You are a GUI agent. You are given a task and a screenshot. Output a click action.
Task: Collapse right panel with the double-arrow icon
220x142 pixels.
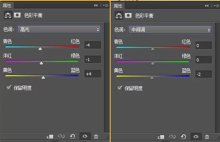[x=206, y=6]
